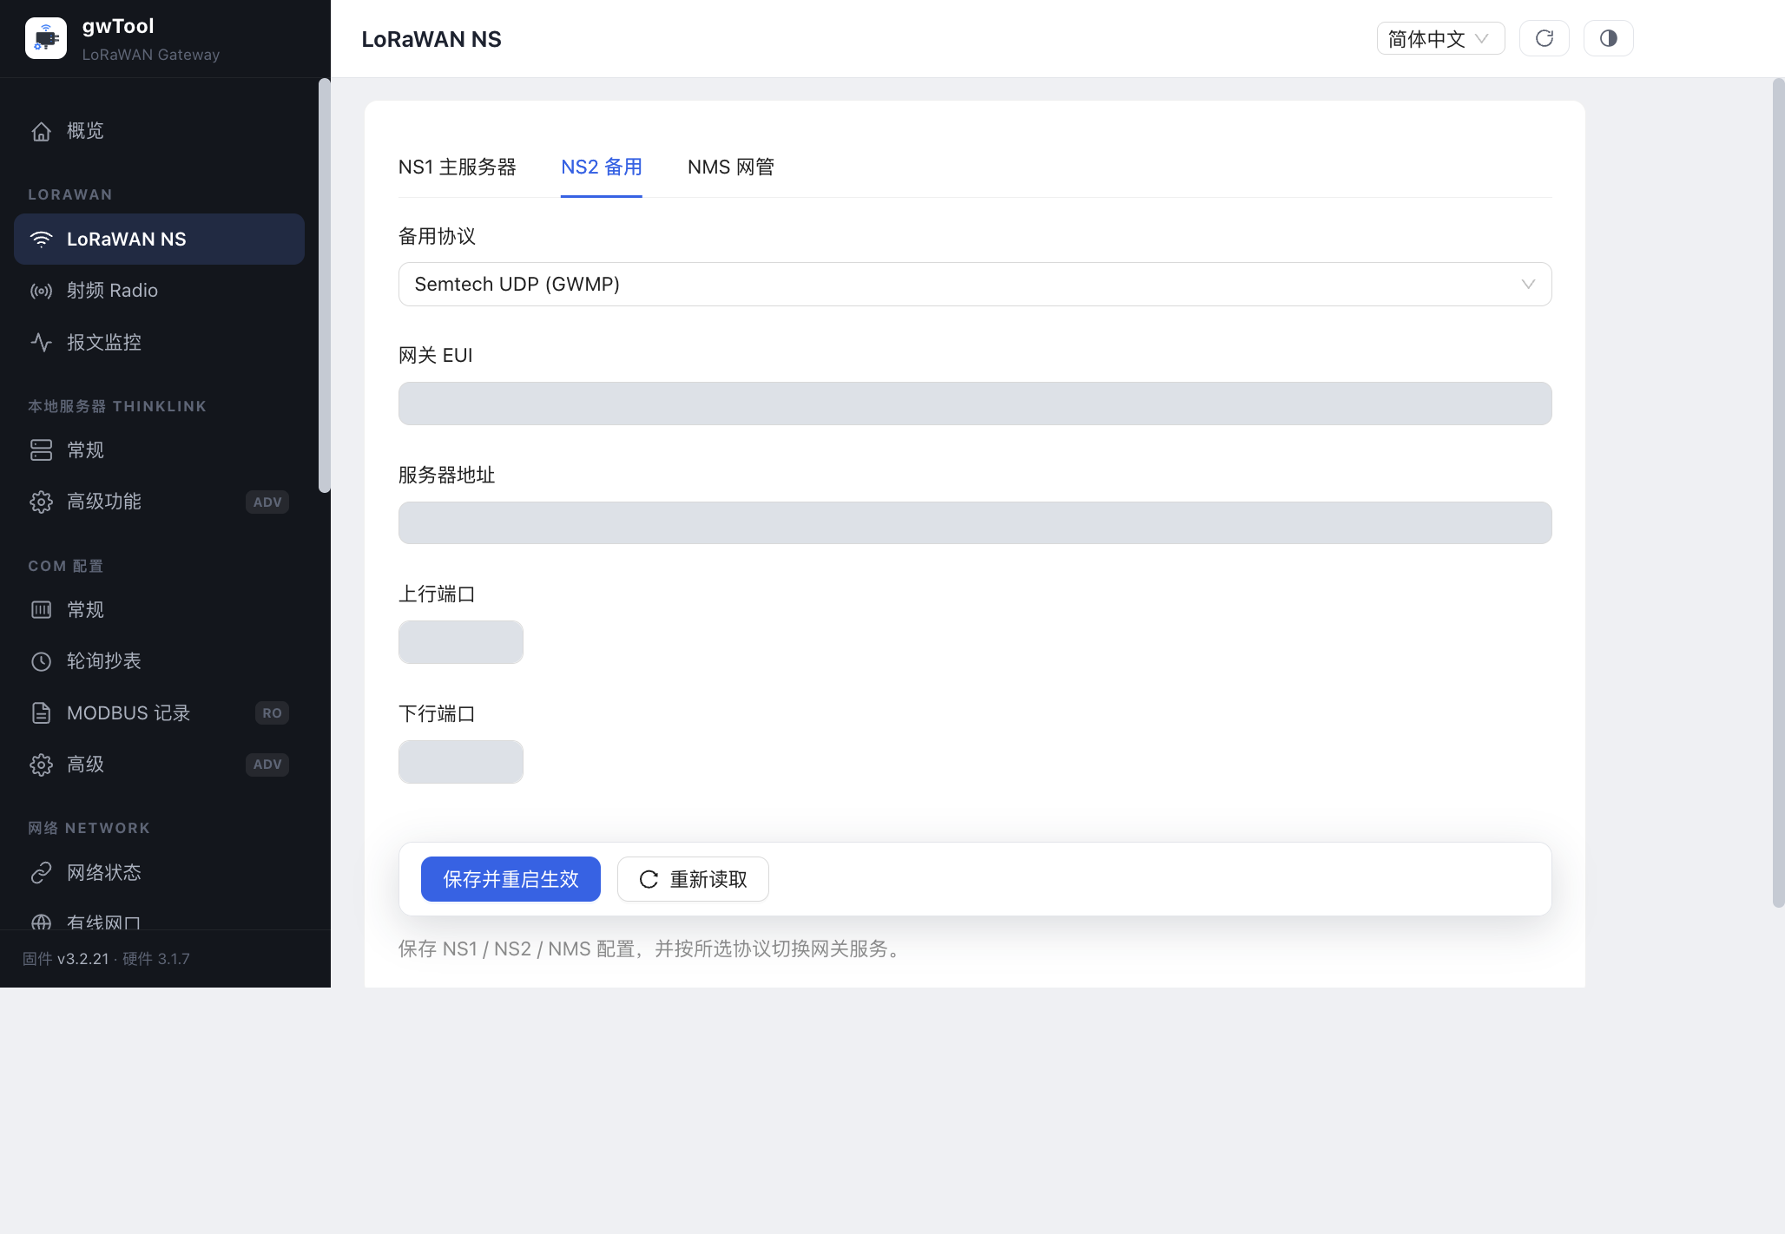Click the circular arrow in 重新读取 button
Viewport: 1785px width, 1234px height.
(x=649, y=880)
